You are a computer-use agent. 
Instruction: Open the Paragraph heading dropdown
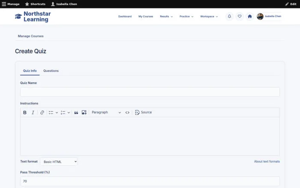(x=106, y=112)
